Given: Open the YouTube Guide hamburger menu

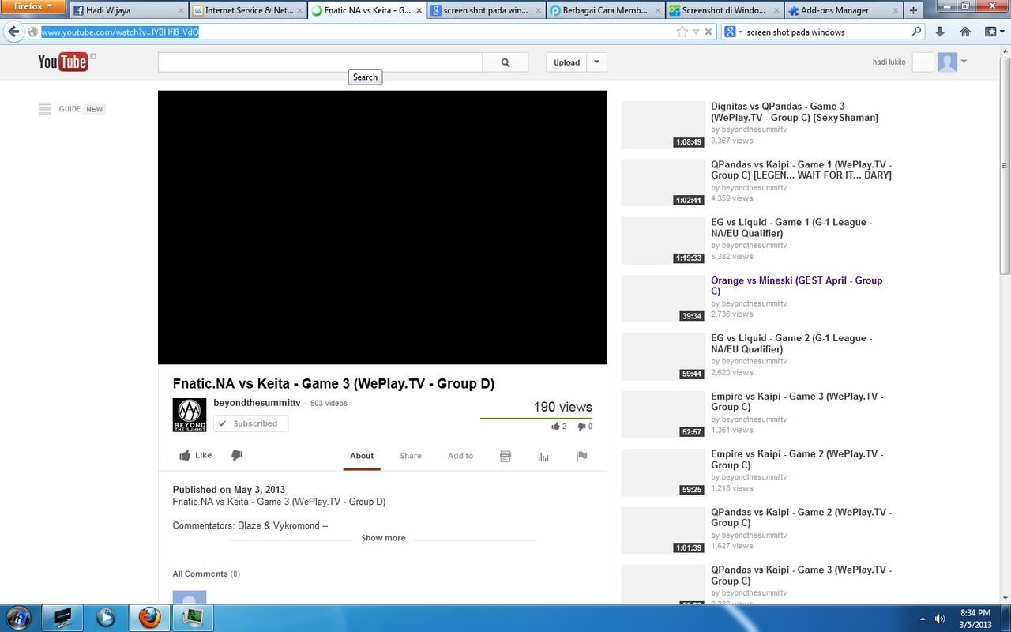Looking at the screenshot, I should point(45,108).
